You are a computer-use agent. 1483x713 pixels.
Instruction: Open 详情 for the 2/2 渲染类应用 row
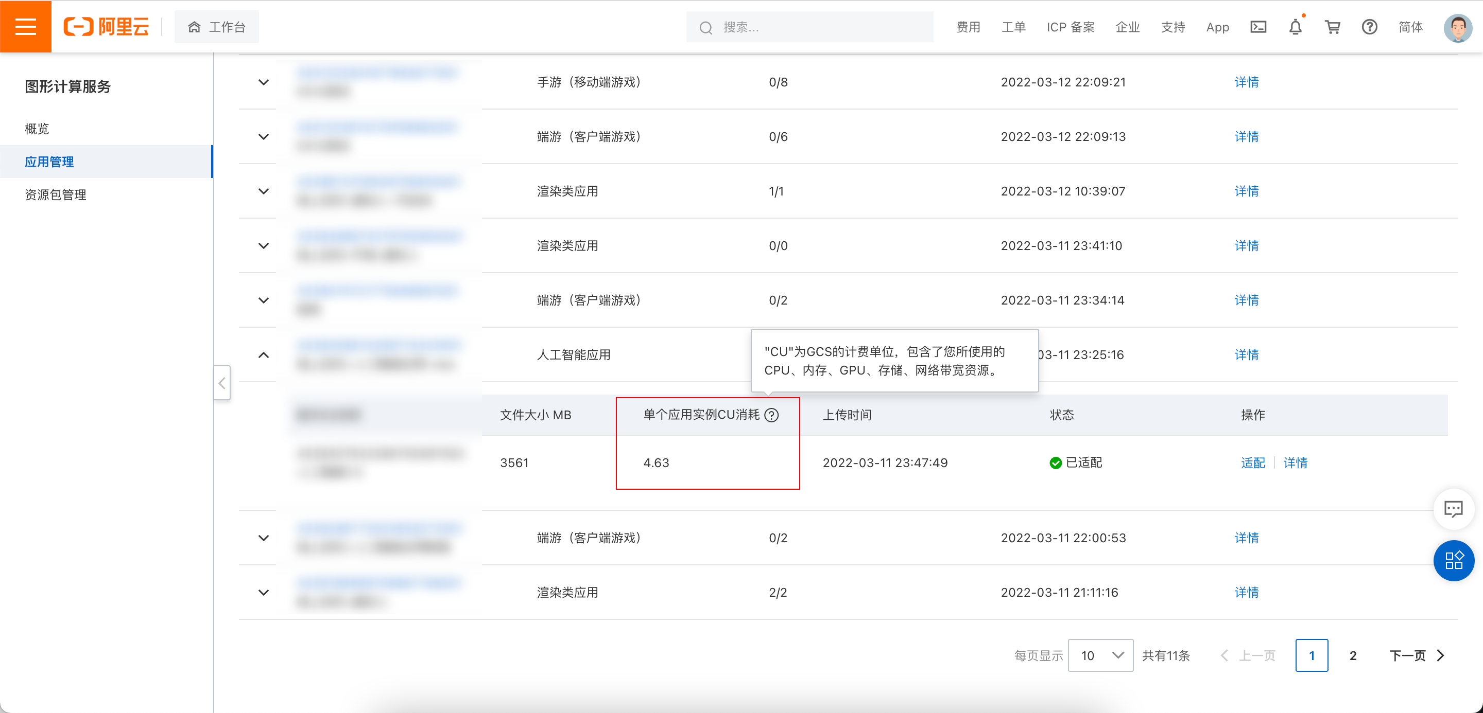[x=1246, y=592]
